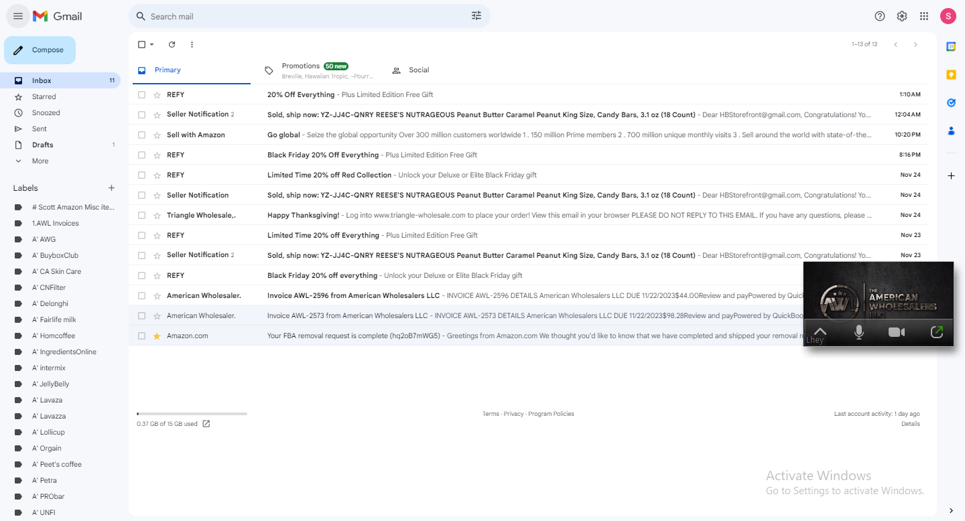Create new label plus icon
This screenshot has height=521, width=965.
click(x=111, y=188)
